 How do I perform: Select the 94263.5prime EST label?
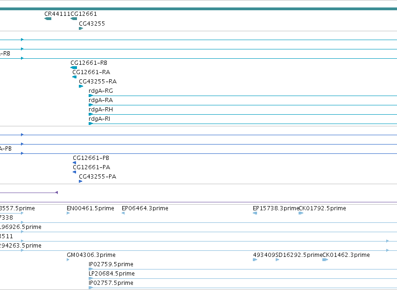coord(21,245)
